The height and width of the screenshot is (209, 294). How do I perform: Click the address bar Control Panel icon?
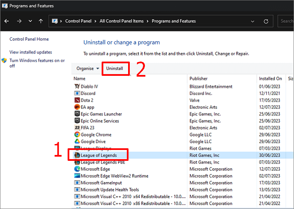55,21
